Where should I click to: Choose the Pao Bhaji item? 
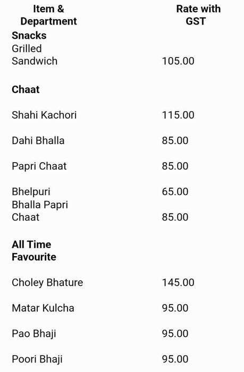point(34,334)
